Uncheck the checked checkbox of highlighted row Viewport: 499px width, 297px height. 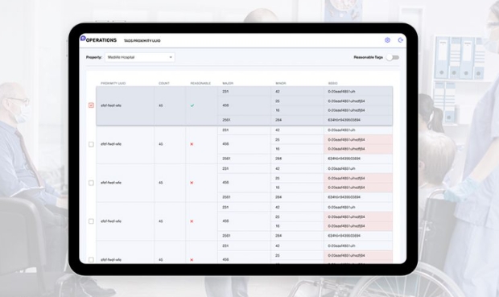(x=91, y=105)
